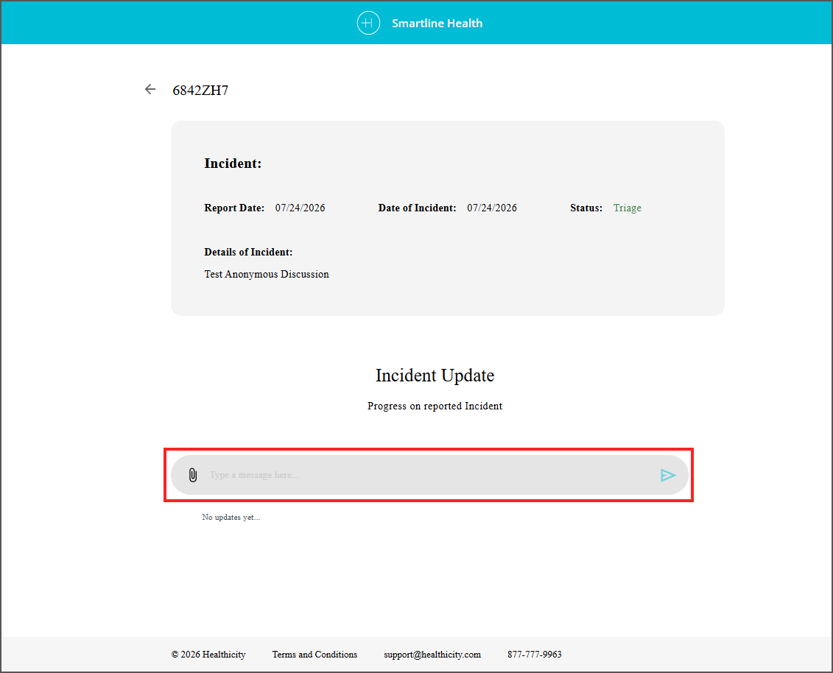
Task: Click the 'Details of Incident:' label
Action: (248, 252)
